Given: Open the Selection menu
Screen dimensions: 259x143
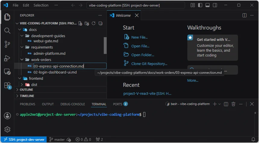Looking at the screenshot, I should (41, 5).
